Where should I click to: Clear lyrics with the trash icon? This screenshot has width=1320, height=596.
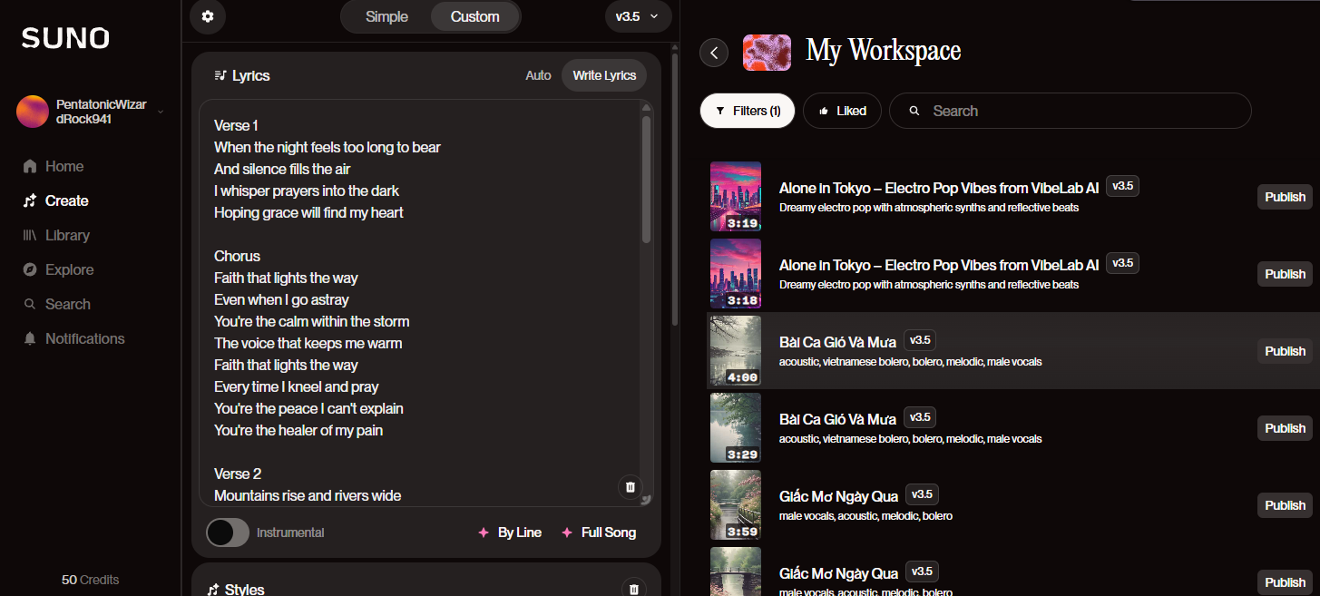click(631, 487)
